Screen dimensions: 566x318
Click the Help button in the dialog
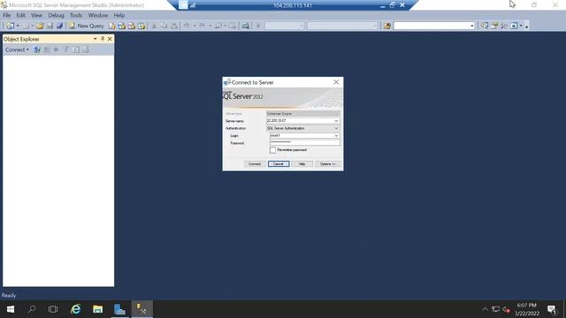[x=302, y=164]
